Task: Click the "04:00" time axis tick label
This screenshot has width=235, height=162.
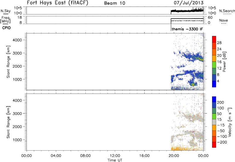Action: click(x=56, y=156)
